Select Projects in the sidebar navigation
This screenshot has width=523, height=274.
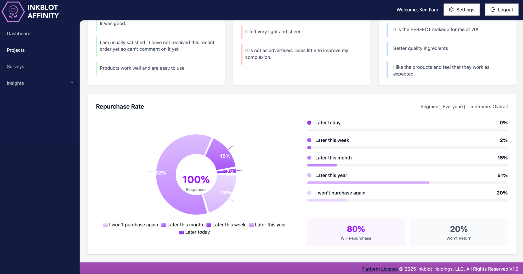(16, 50)
